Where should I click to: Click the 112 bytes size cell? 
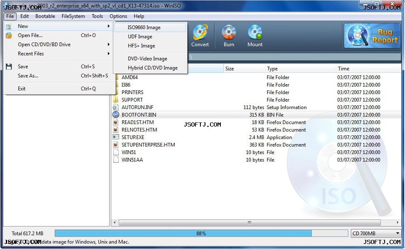coord(254,107)
